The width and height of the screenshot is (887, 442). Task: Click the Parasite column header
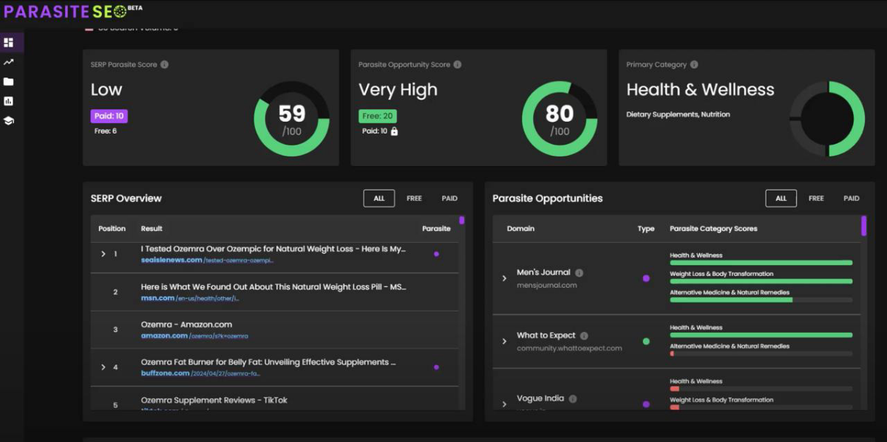pyautogui.click(x=436, y=229)
